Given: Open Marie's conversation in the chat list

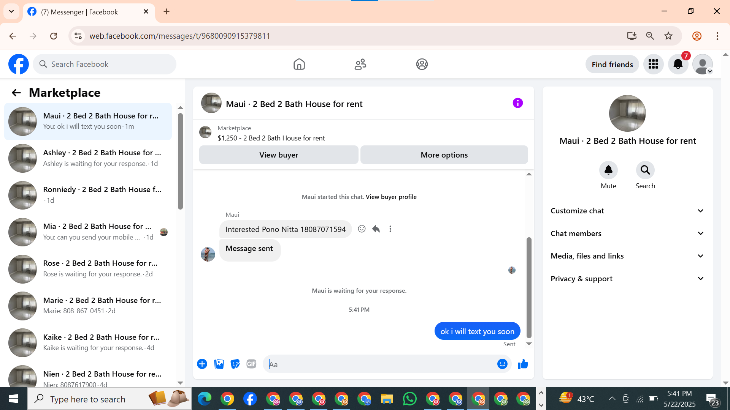Looking at the screenshot, I should [x=88, y=306].
